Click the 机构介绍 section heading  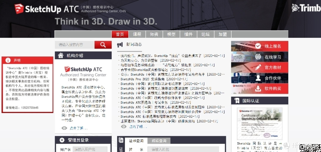[x=75, y=56]
